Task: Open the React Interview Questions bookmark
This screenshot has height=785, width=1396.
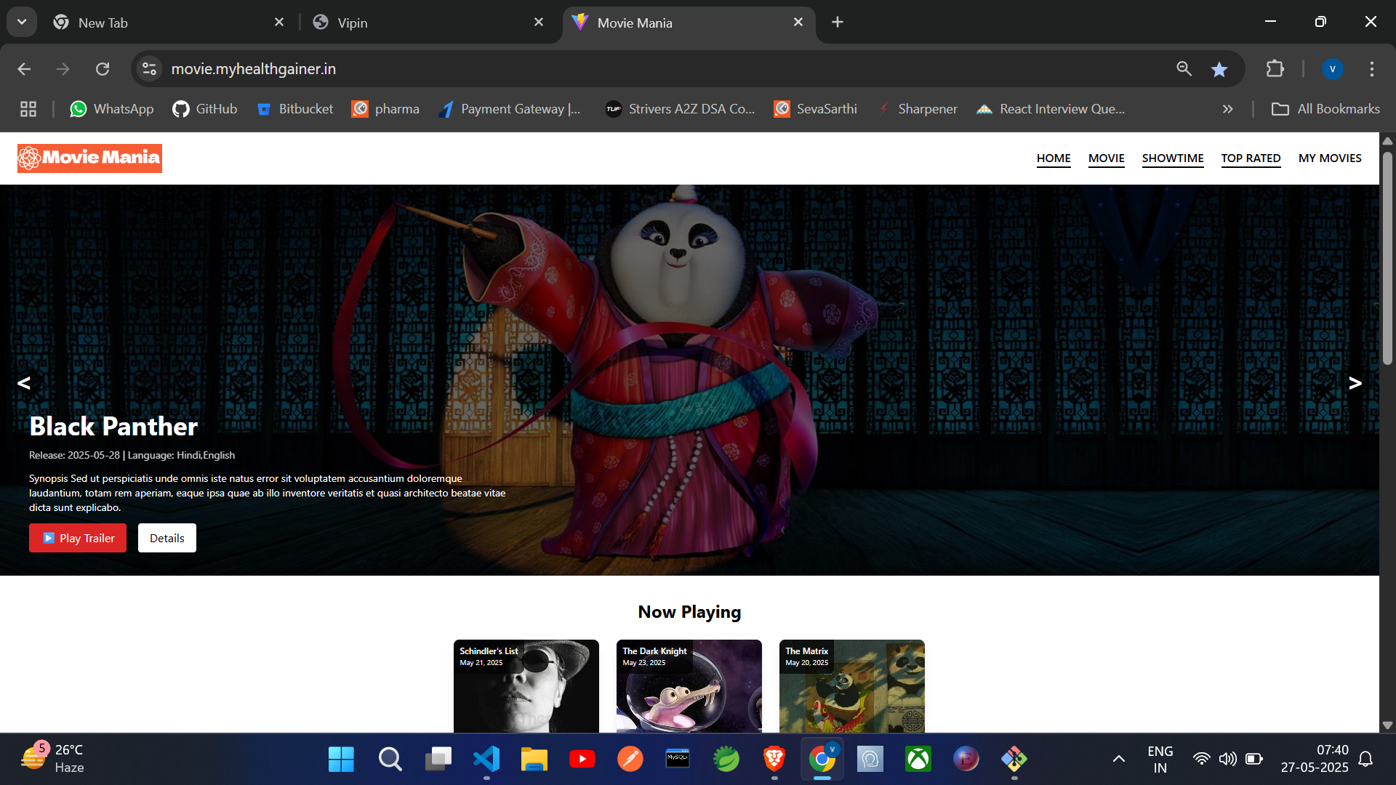Action: click(x=1051, y=109)
